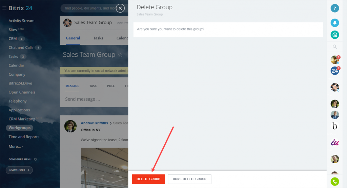This screenshot has height=188, width=347.
Task: Open notifications bell icon
Action: (x=334, y=23)
